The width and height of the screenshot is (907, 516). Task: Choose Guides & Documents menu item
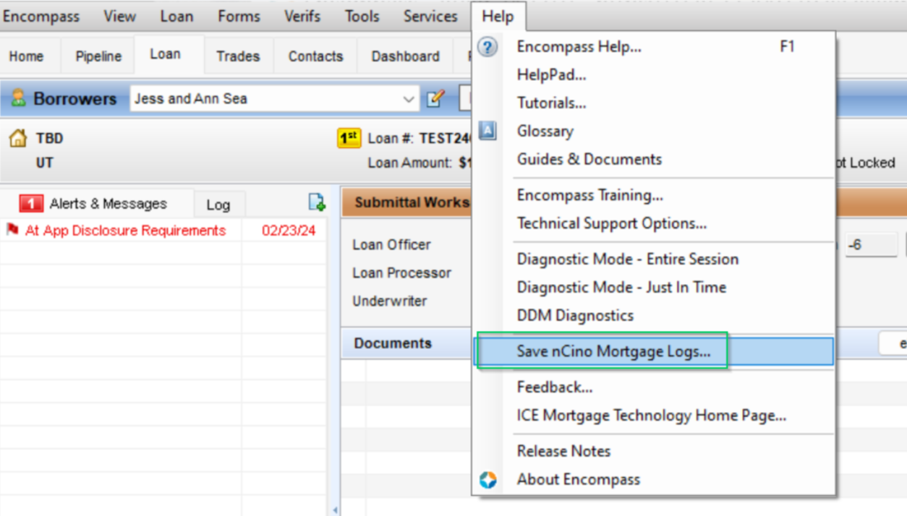click(653, 160)
